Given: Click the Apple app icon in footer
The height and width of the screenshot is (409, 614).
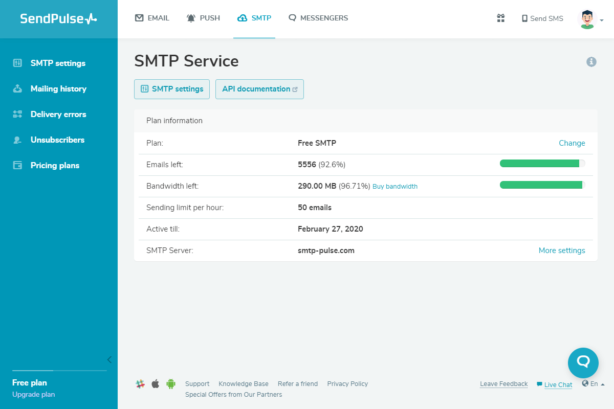Looking at the screenshot, I should pyautogui.click(x=156, y=384).
